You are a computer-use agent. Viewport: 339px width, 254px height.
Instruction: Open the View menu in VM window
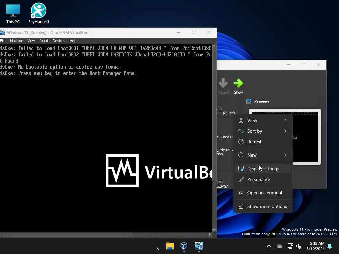pyautogui.click(x=31, y=41)
